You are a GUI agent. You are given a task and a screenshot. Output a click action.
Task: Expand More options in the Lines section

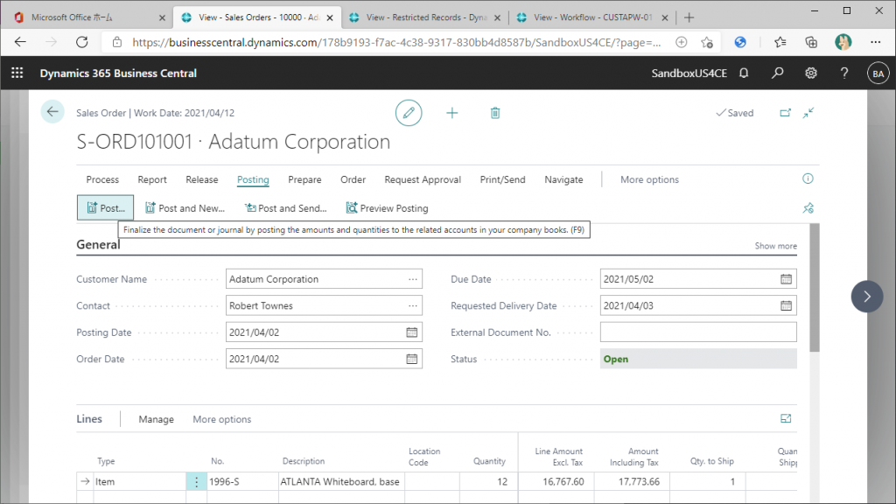221,419
